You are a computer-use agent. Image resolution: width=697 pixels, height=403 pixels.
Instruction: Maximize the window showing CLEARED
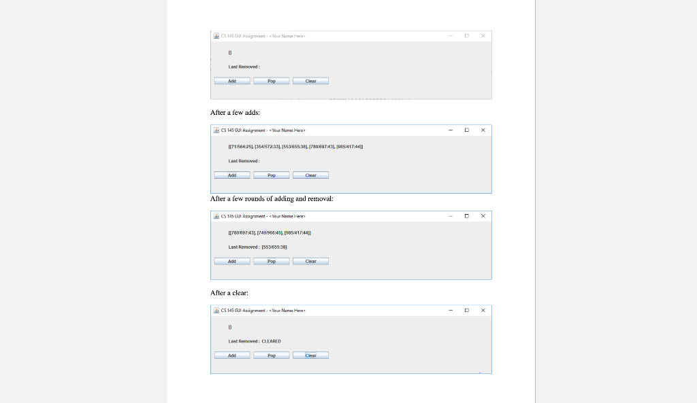click(x=467, y=311)
